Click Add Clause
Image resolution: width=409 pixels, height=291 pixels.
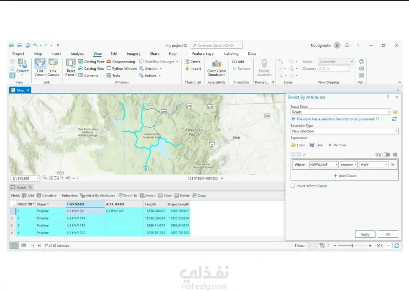tap(344, 176)
